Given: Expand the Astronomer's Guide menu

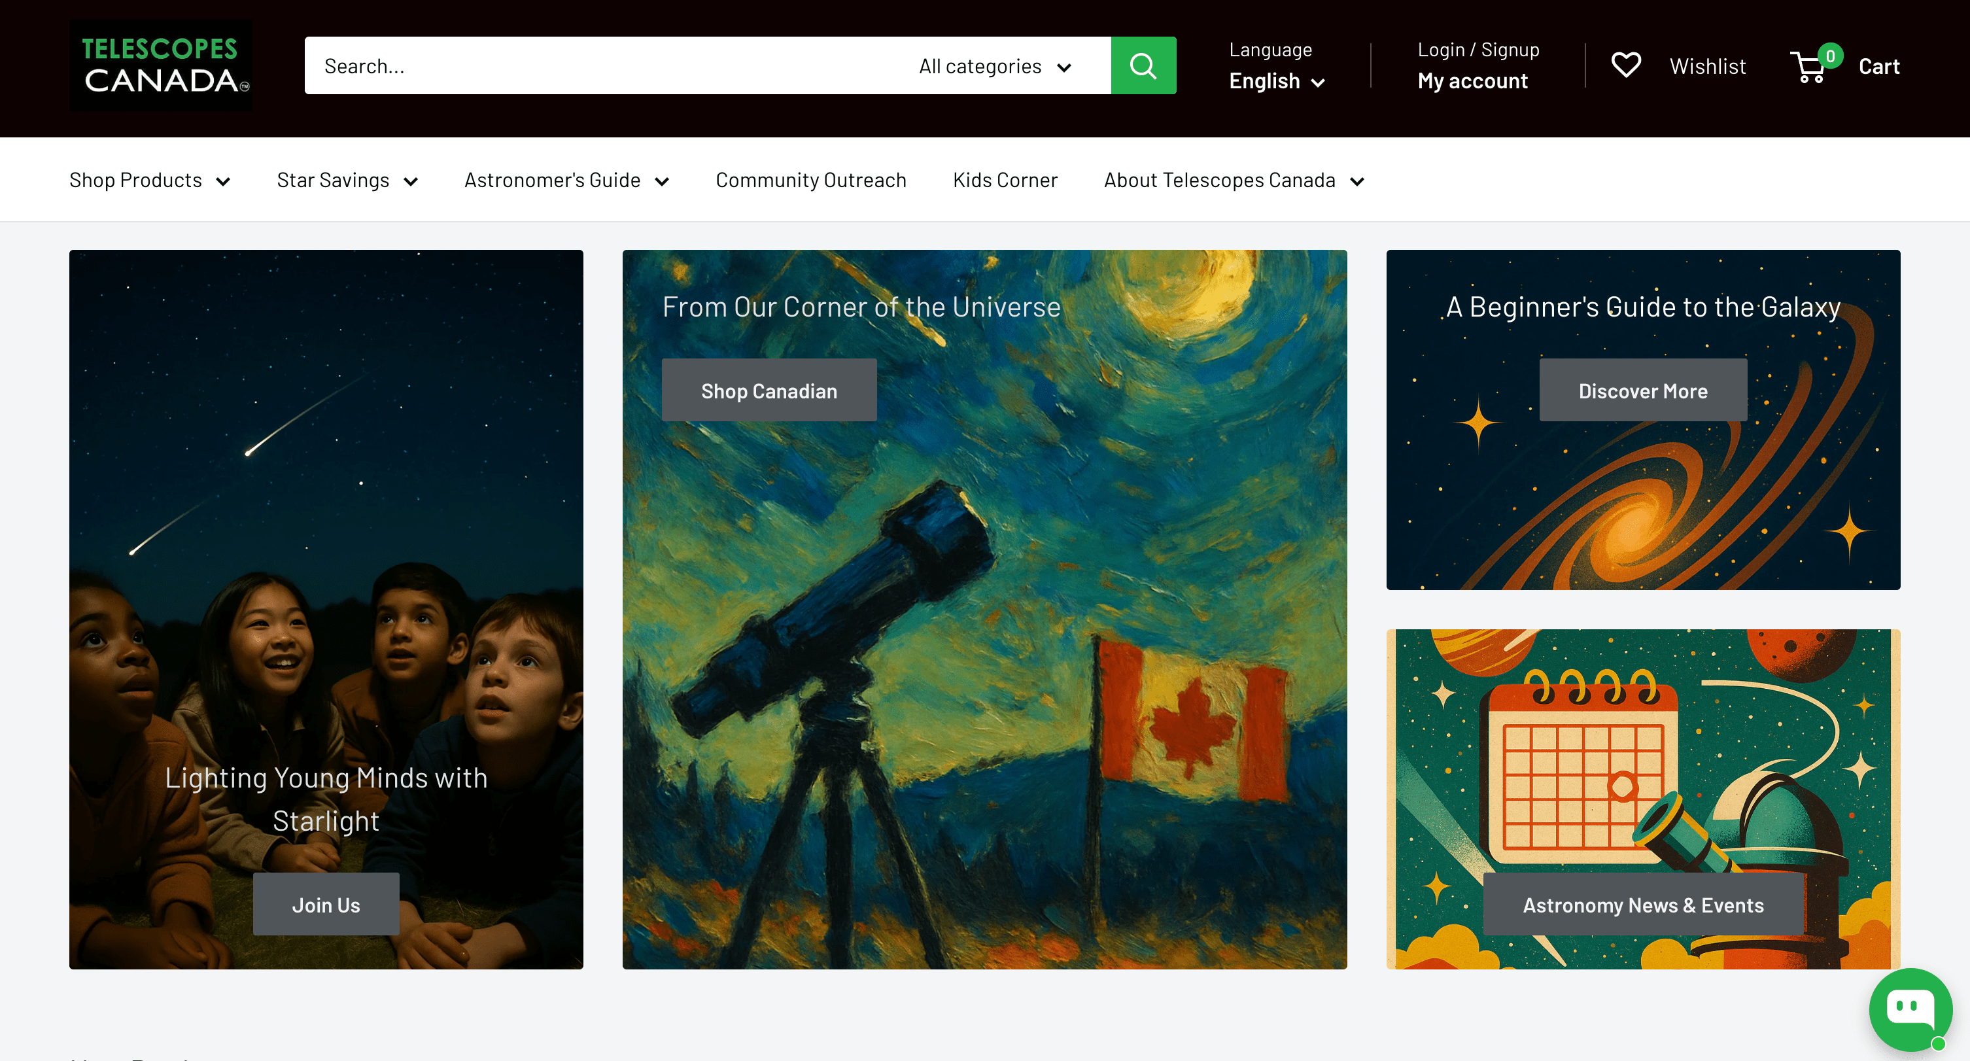Looking at the screenshot, I should coord(566,181).
